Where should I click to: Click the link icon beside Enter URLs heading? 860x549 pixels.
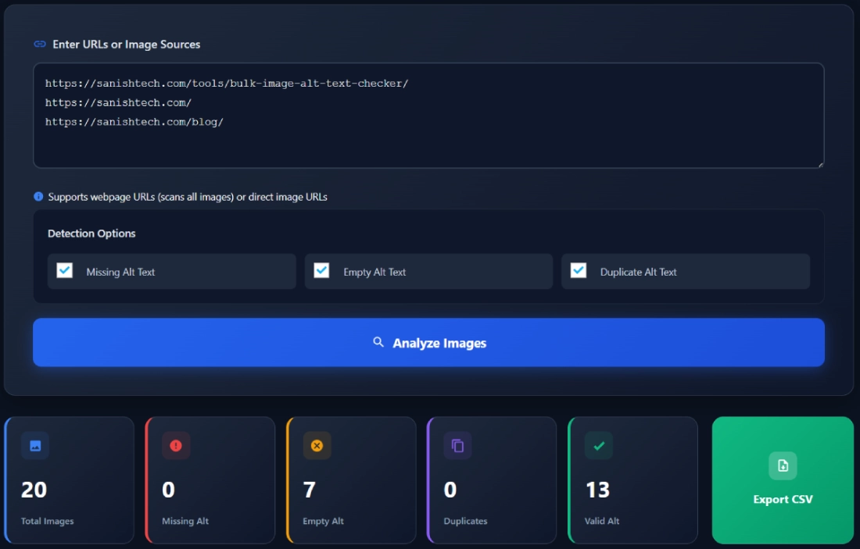39,45
